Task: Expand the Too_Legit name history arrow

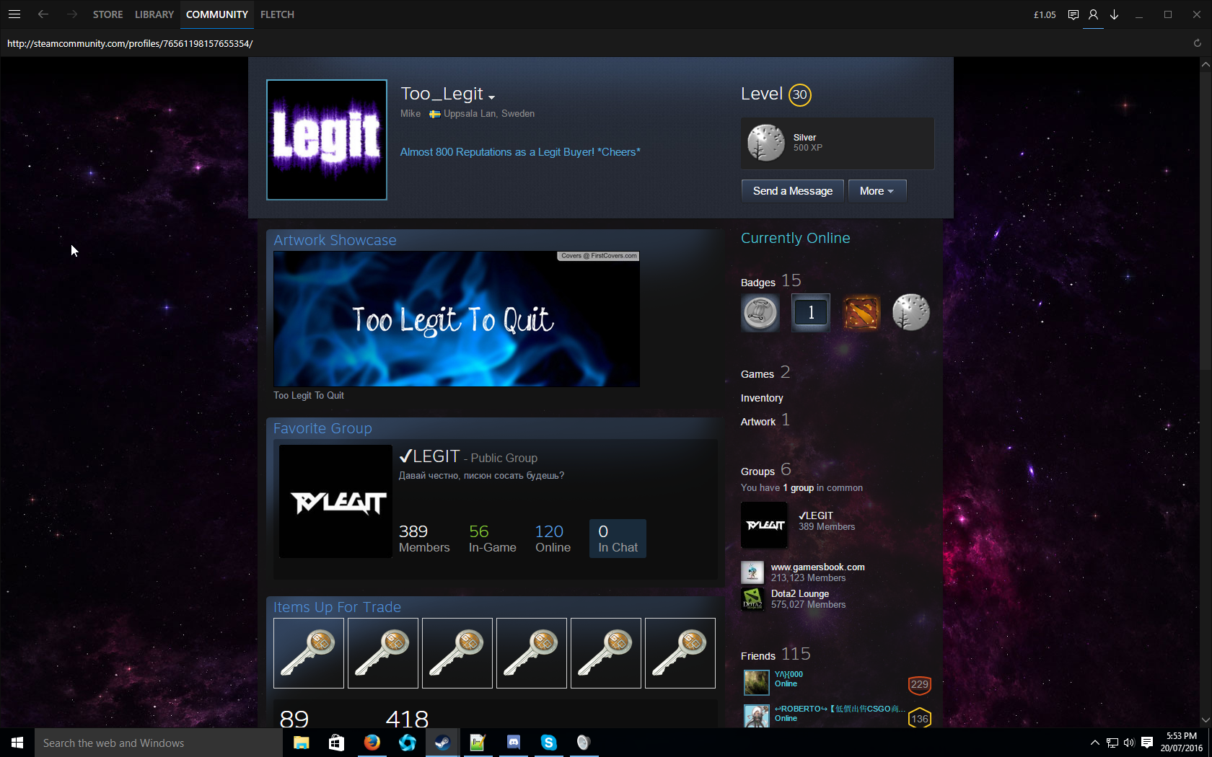Action: (491, 97)
